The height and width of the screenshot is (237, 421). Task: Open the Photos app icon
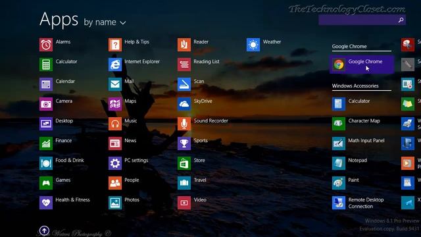[115, 203]
